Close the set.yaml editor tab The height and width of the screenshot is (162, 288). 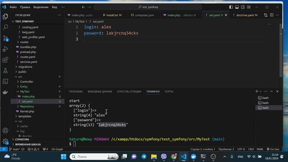pyautogui.click(x=226, y=15)
